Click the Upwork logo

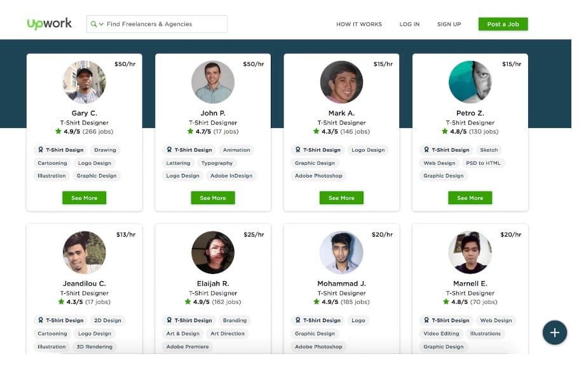pyautogui.click(x=49, y=23)
